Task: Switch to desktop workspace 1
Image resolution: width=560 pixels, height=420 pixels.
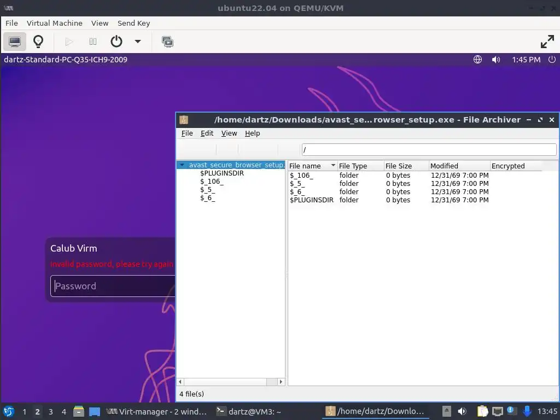Action: 24,412
